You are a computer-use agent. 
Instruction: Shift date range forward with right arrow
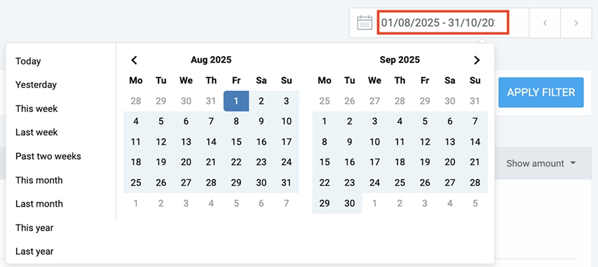(576, 23)
